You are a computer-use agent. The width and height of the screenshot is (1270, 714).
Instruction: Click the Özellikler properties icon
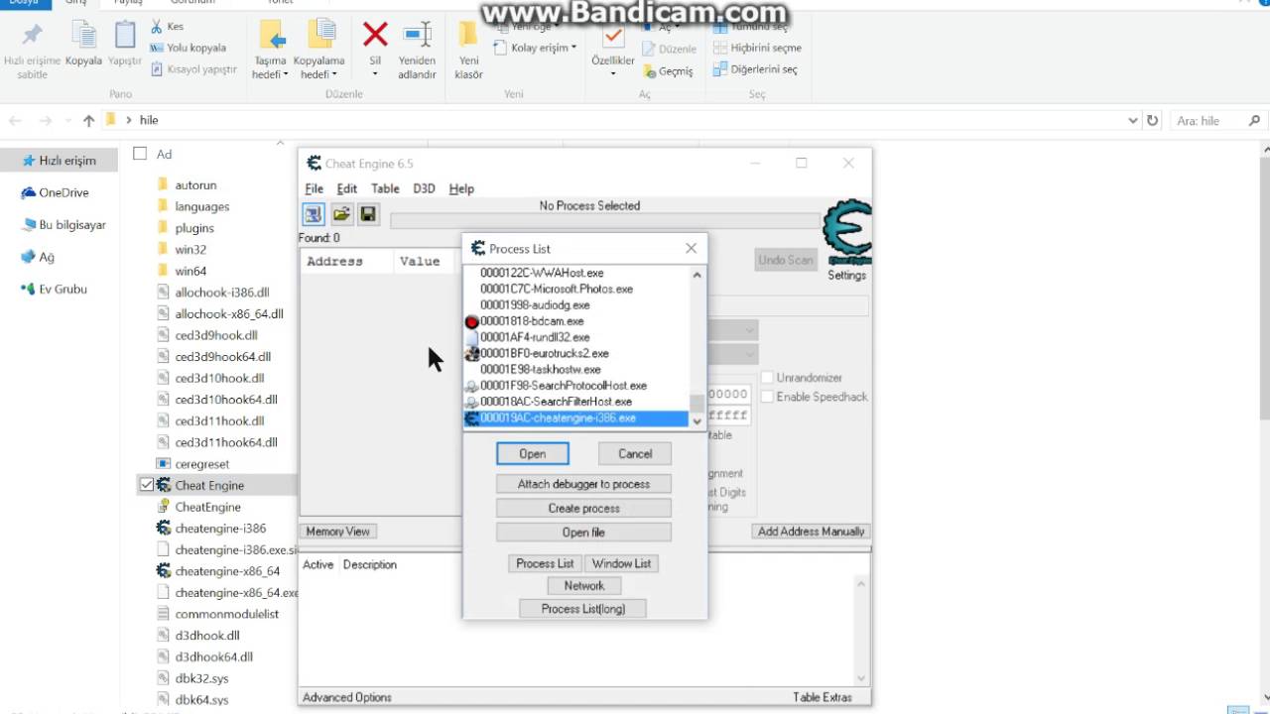[x=613, y=37]
